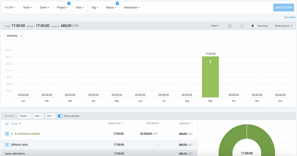
Task: Enable the Rounding toggle
Action: [254, 26]
